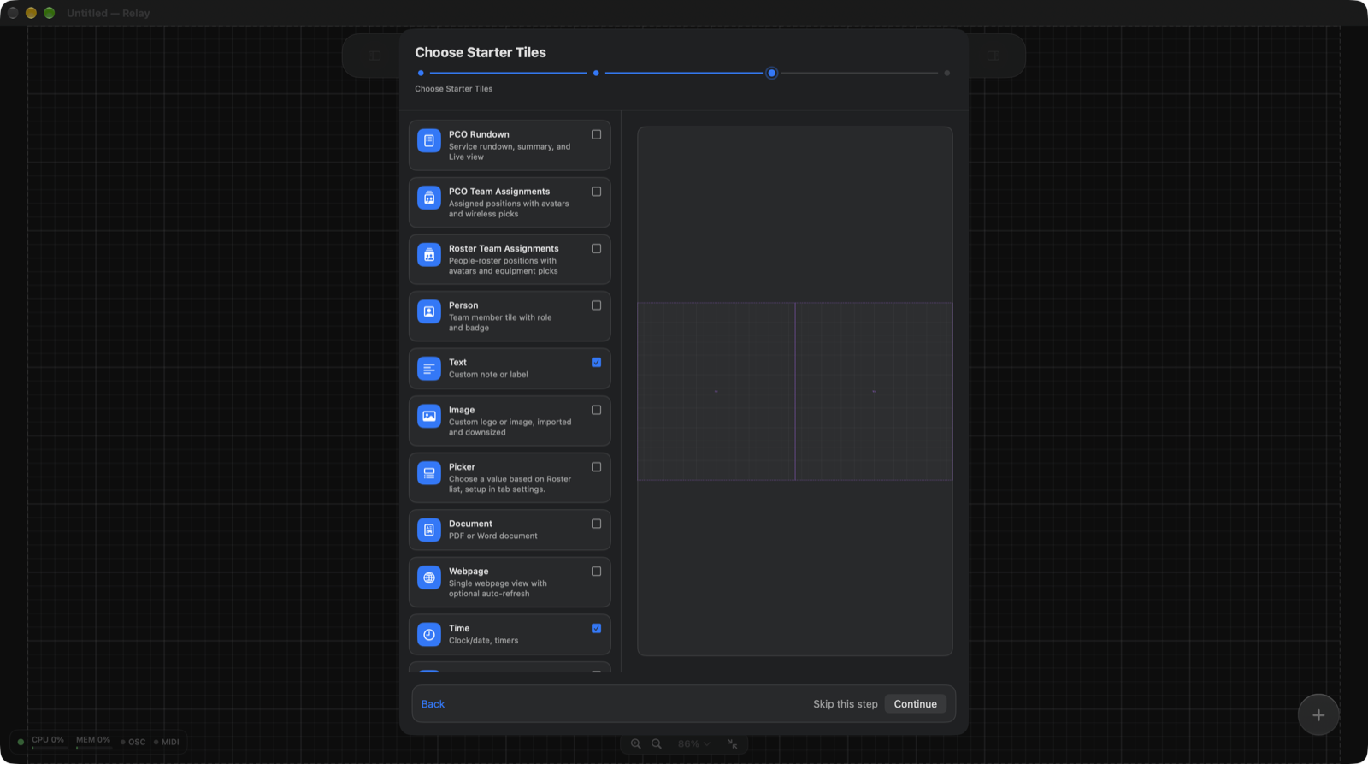Jump to the last wizard step dot
This screenshot has width=1368, height=764.
click(947, 73)
